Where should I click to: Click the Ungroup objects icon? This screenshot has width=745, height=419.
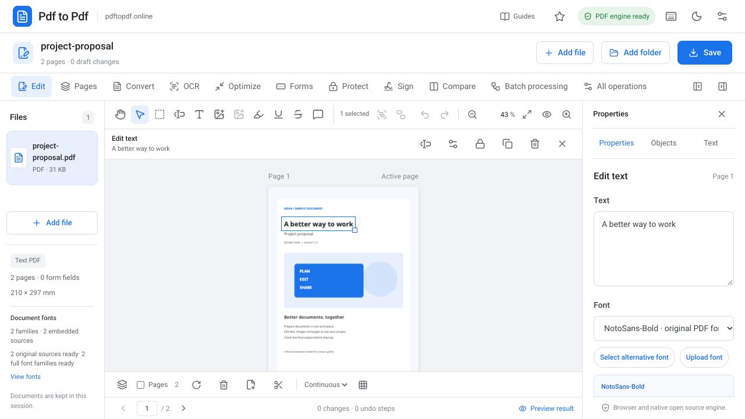tap(401, 115)
